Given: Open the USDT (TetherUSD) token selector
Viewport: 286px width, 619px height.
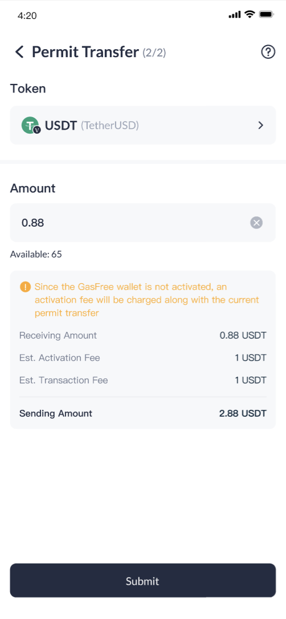Looking at the screenshot, I should [x=142, y=125].
